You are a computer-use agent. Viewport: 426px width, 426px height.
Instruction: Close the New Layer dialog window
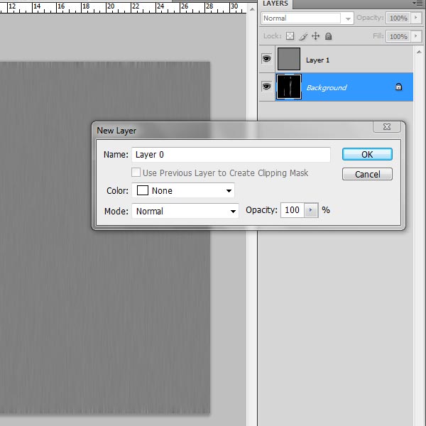(x=387, y=127)
